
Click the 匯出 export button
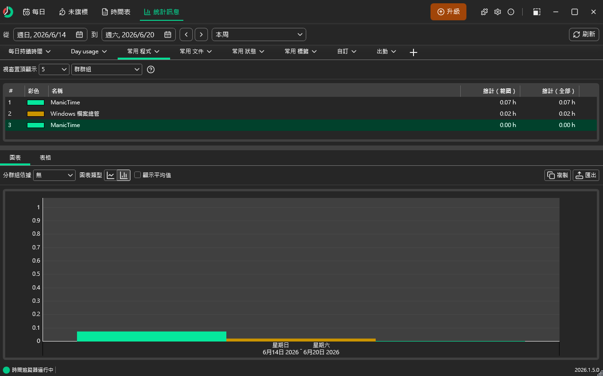point(586,175)
